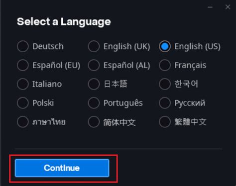The image size is (236, 186).
Task: Select Thai ภาษาไทย radio button
Action: pyautogui.click(x=23, y=122)
